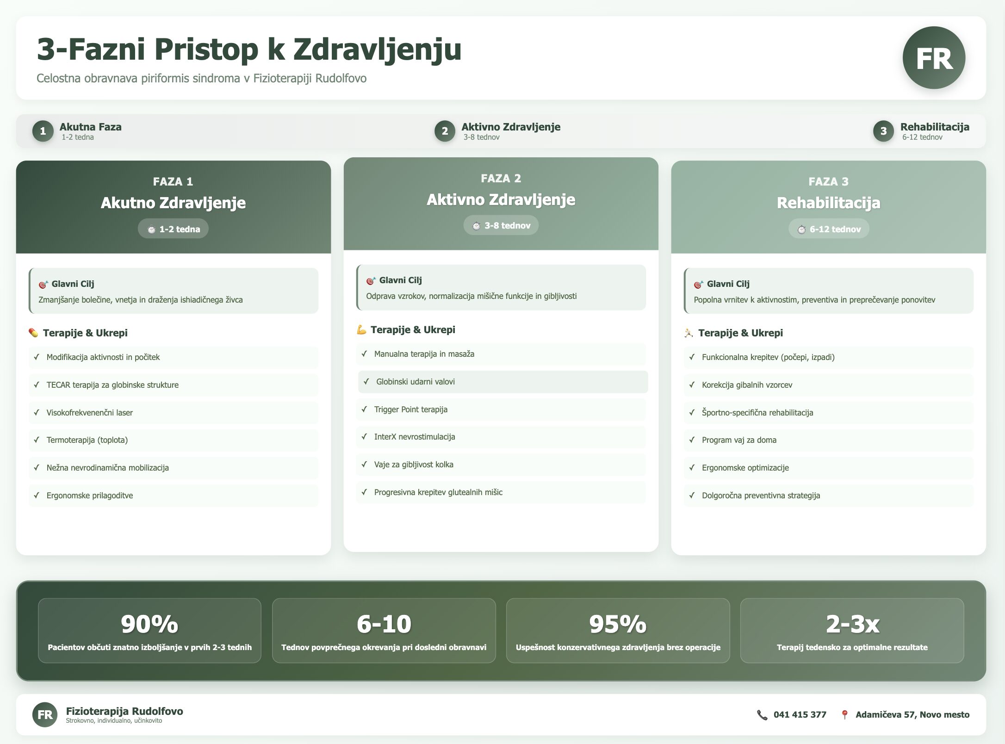This screenshot has width=1005, height=744.
Task: Click the 95% statistic card
Action: [618, 631]
